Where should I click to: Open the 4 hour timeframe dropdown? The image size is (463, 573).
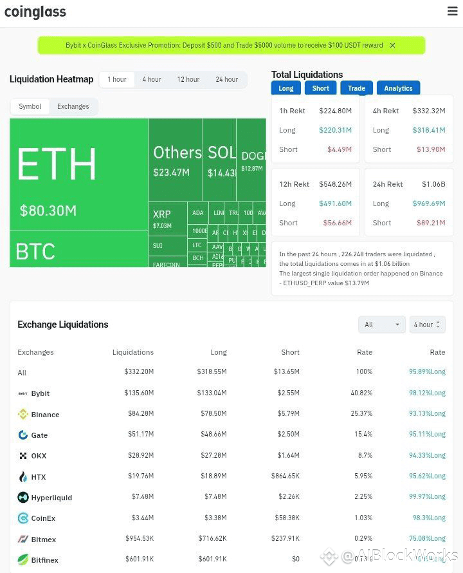[427, 324]
